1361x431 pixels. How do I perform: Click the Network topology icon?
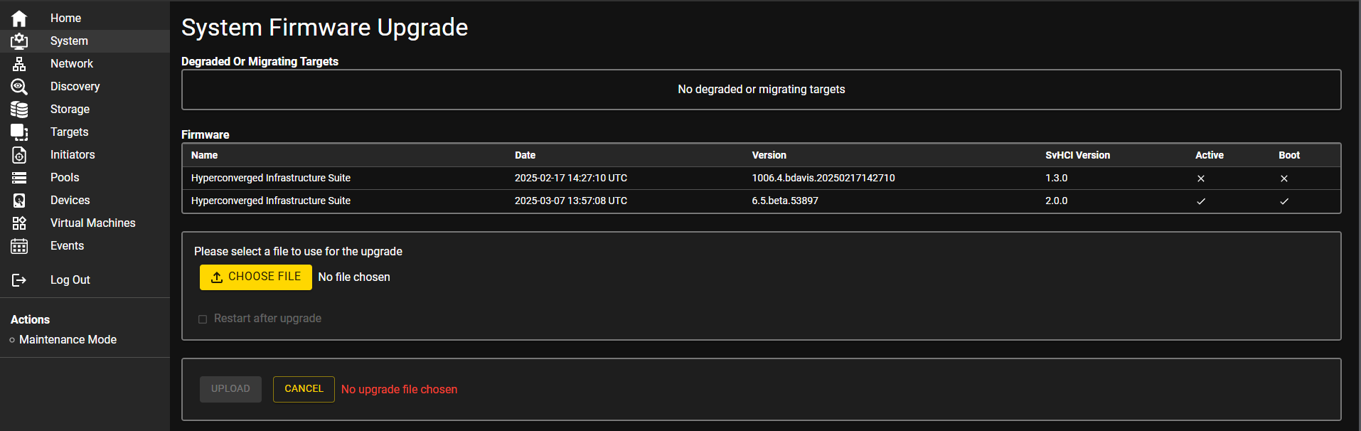coord(19,64)
